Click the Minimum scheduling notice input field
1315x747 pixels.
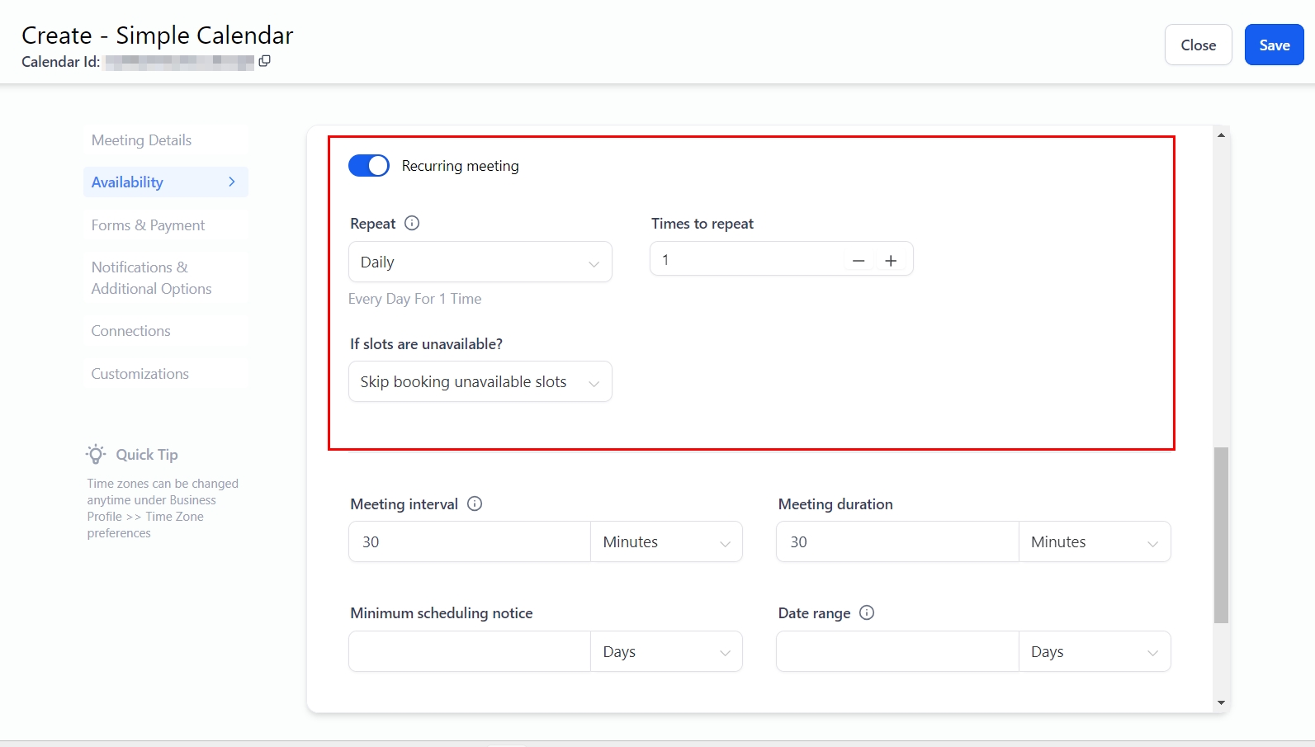469,651
